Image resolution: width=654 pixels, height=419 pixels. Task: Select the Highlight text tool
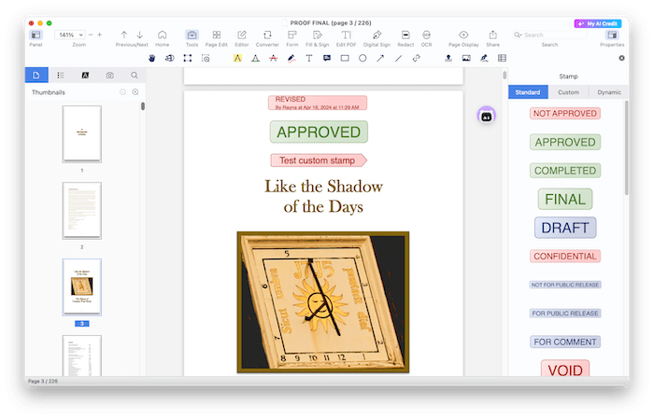(236, 58)
